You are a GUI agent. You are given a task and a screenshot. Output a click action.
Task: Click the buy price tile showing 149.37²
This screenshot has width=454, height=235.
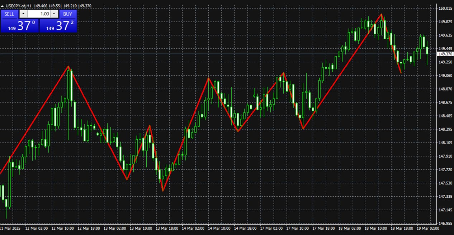pos(58,26)
